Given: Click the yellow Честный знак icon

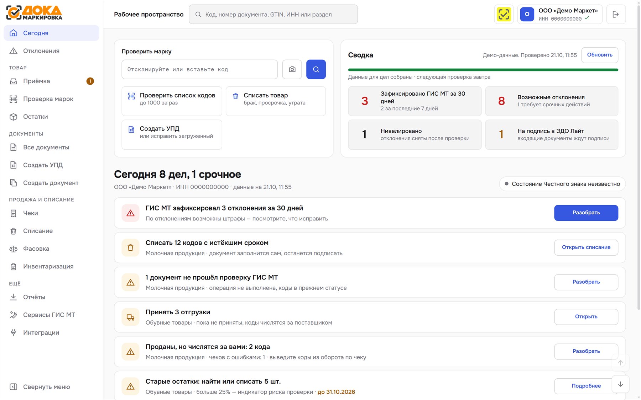Looking at the screenshot, I should [x=504, y=14].
